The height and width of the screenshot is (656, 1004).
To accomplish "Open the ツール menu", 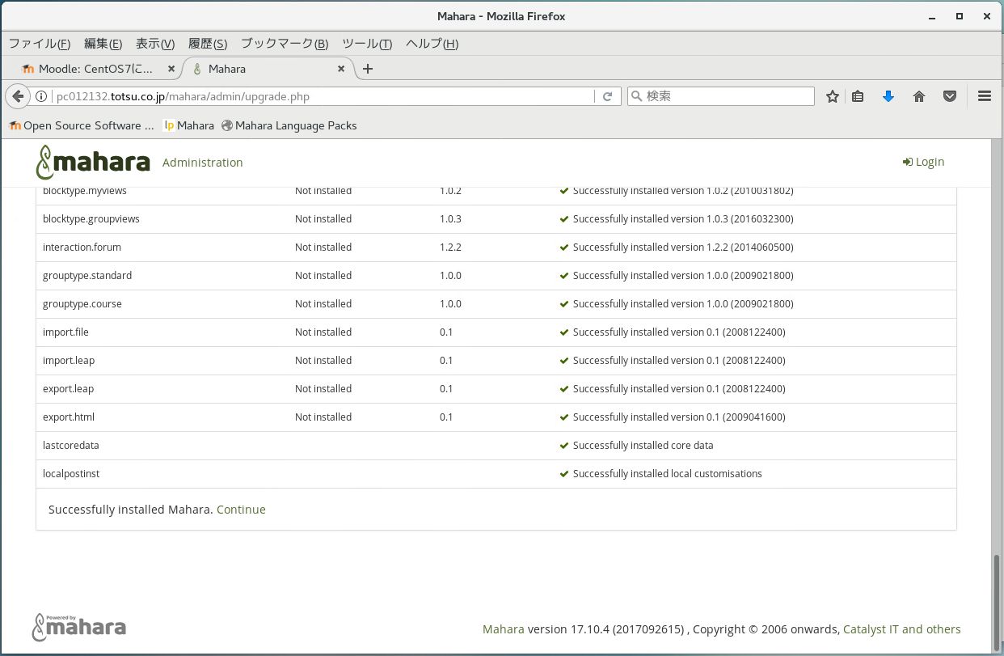I will pos(367,44).
